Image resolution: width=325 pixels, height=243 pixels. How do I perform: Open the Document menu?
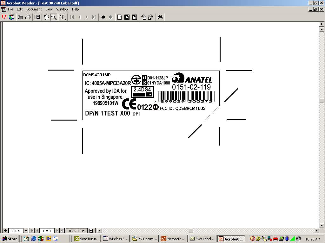[x=34, y=9]
